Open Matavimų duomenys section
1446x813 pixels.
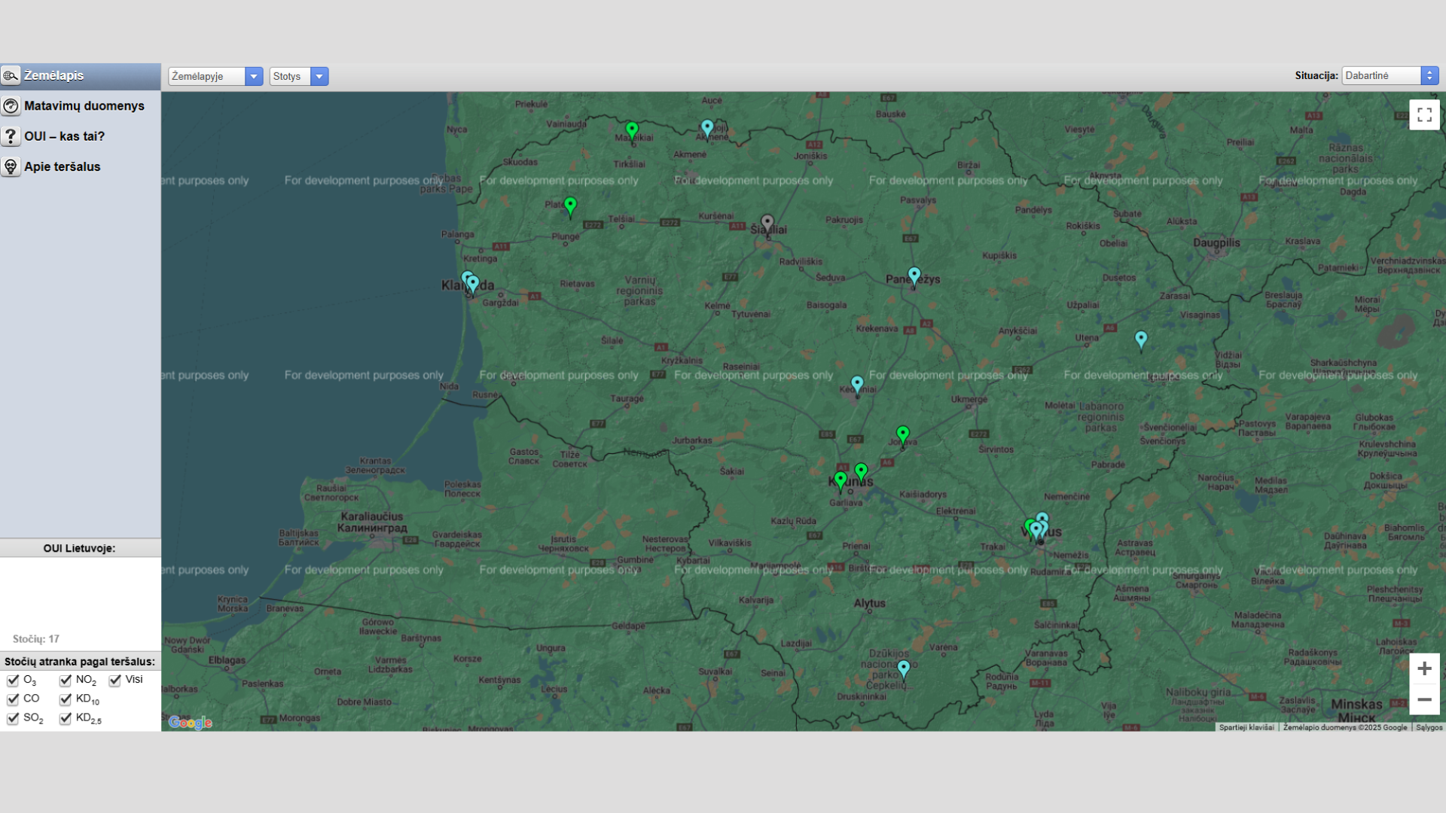80,106
